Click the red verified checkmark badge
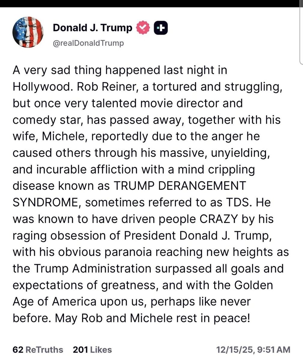 [143, 28]
